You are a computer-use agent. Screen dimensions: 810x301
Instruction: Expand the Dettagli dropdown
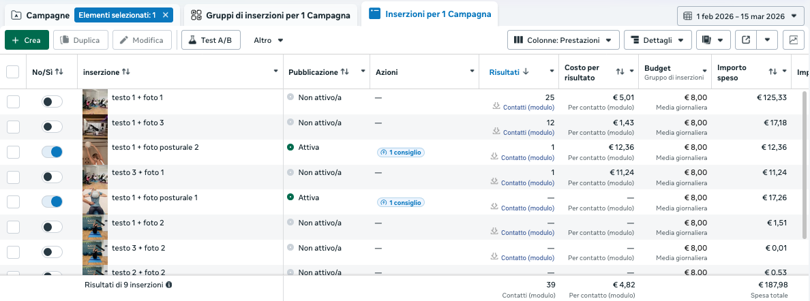[x=657, y=40]
